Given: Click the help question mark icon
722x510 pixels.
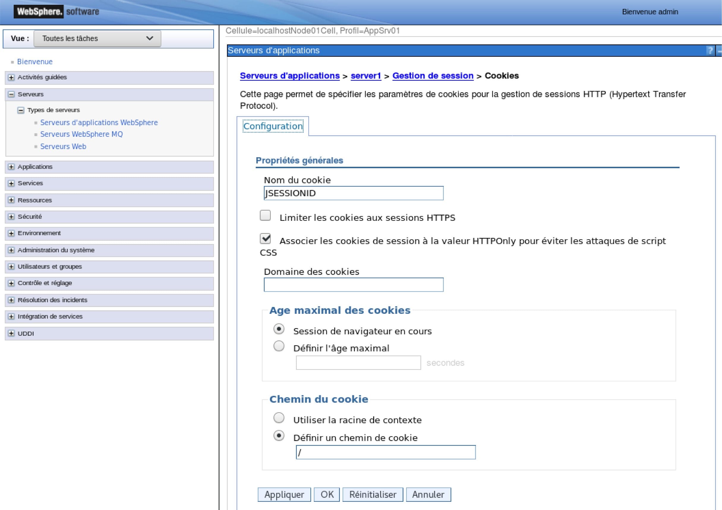Looking at the screenshot, I should [710, 51].
